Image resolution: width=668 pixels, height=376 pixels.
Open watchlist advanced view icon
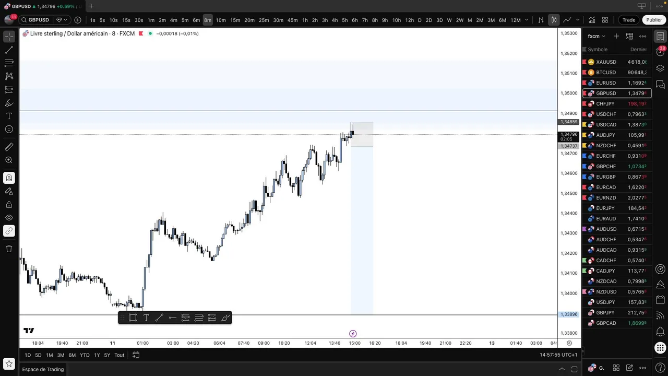[629, 36]
